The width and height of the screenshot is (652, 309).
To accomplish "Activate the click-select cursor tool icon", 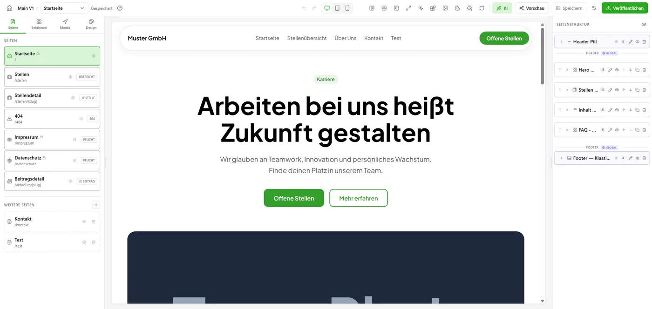I will (x=421, y=8).
